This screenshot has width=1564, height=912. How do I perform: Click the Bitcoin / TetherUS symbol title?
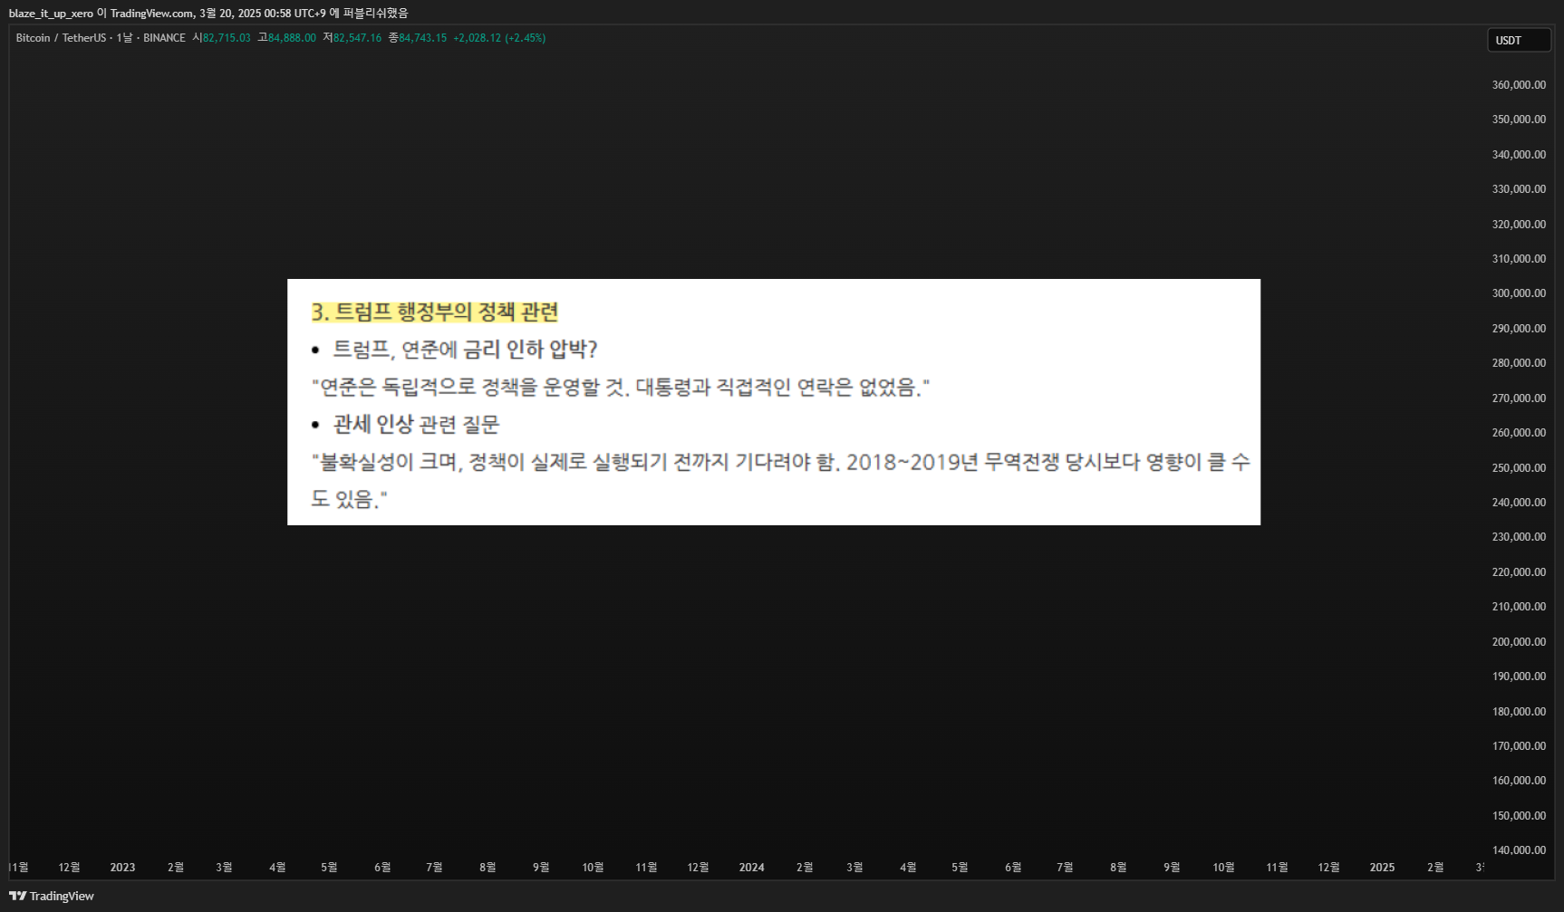tap(61, 38)
